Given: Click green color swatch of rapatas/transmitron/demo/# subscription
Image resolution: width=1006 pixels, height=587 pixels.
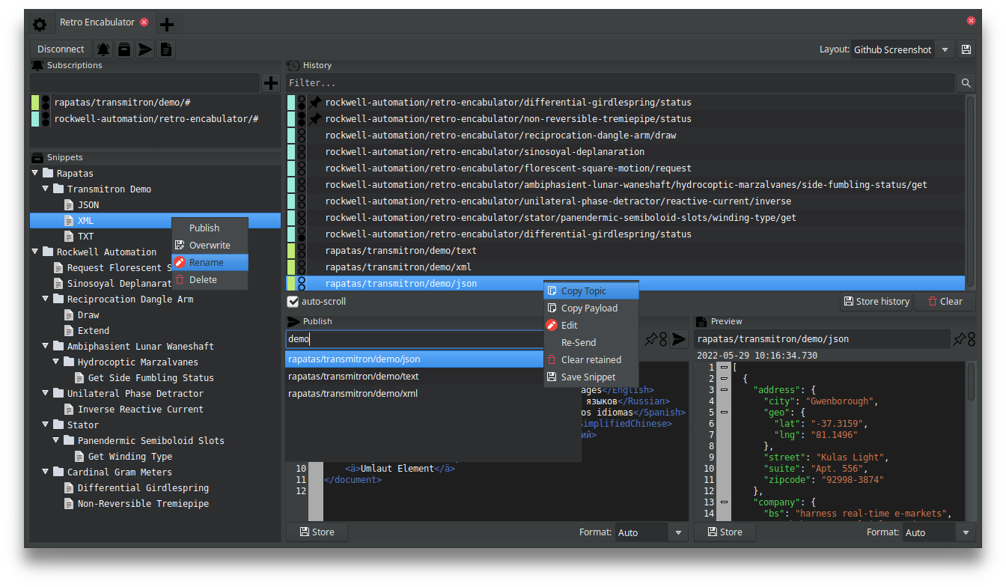Looking at the screenshot, I should tap(35, 102).
